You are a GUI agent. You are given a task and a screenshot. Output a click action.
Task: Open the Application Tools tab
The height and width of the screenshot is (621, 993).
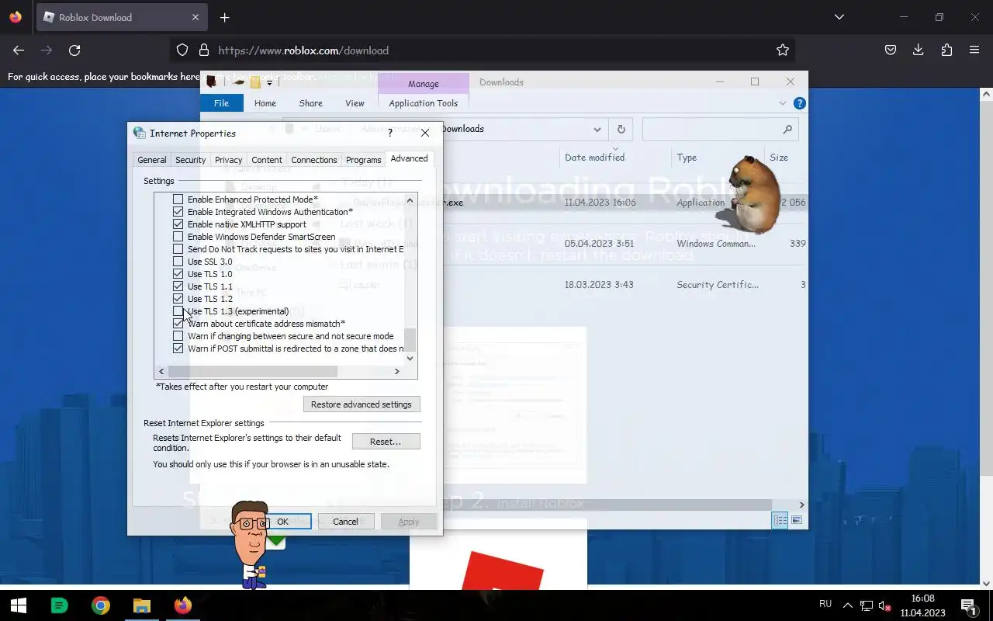(424, 103)
